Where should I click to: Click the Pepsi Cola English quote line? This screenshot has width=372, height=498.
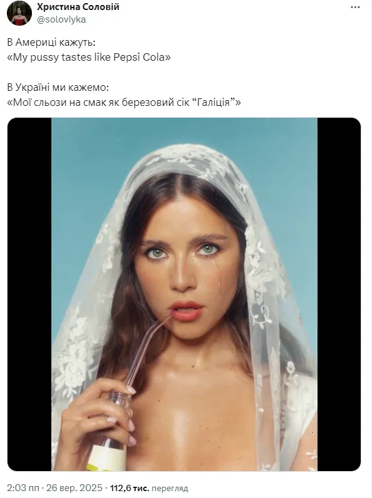[89, 58]
